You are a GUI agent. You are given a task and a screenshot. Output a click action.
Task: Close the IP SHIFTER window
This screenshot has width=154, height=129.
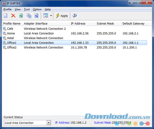[x=147, y=3]
